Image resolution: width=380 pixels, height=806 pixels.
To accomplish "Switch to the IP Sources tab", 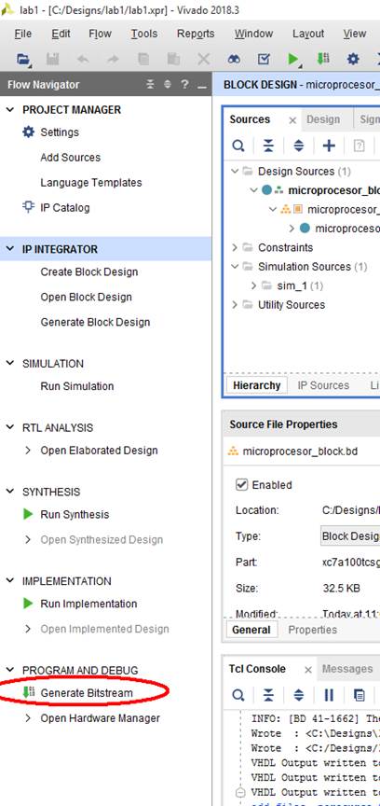I will [323, 385].
